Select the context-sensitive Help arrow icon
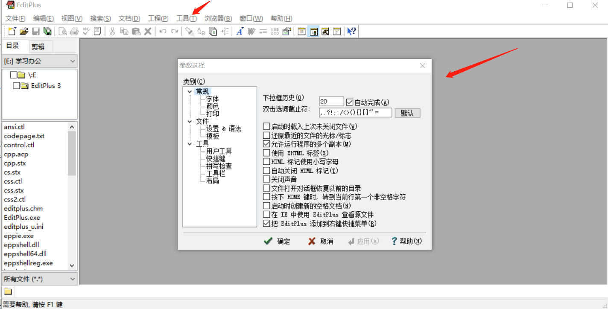Viewport: 608px width, 309px height. pyautogui.click(x=351, y=31)
